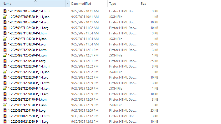Click the Firefox icon of 1-202509271036320-P_1-l.html
221x124 pixels.
pos(5,11)
